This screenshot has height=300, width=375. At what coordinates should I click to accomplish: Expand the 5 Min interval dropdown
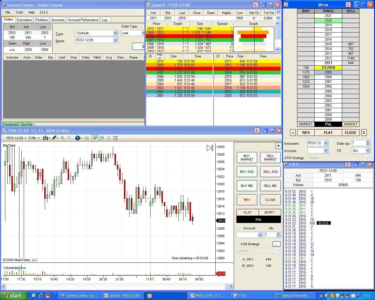(x=34, y=138)
